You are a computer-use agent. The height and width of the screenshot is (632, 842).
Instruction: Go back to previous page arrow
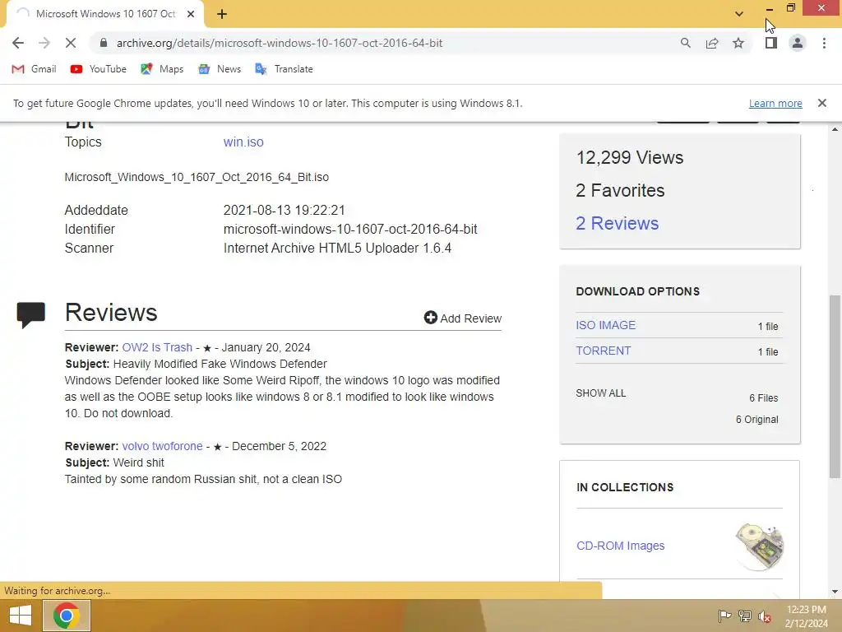(x=18, y=43)
